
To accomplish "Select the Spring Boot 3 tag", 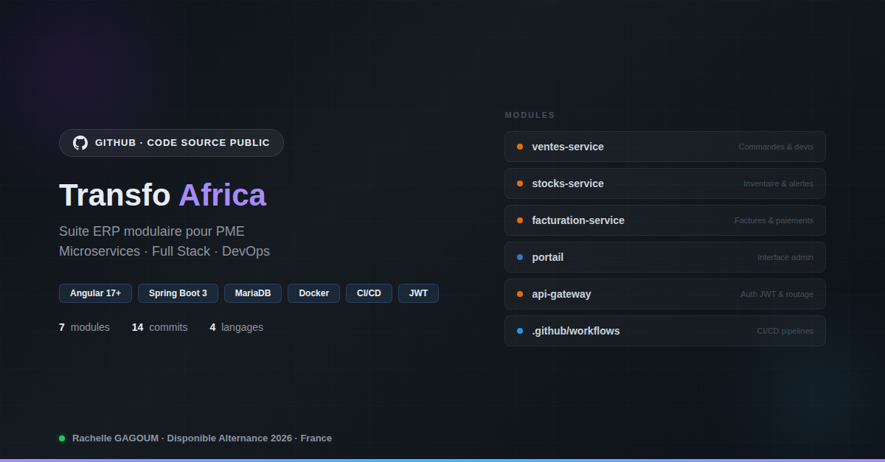I will pos(178,293).
